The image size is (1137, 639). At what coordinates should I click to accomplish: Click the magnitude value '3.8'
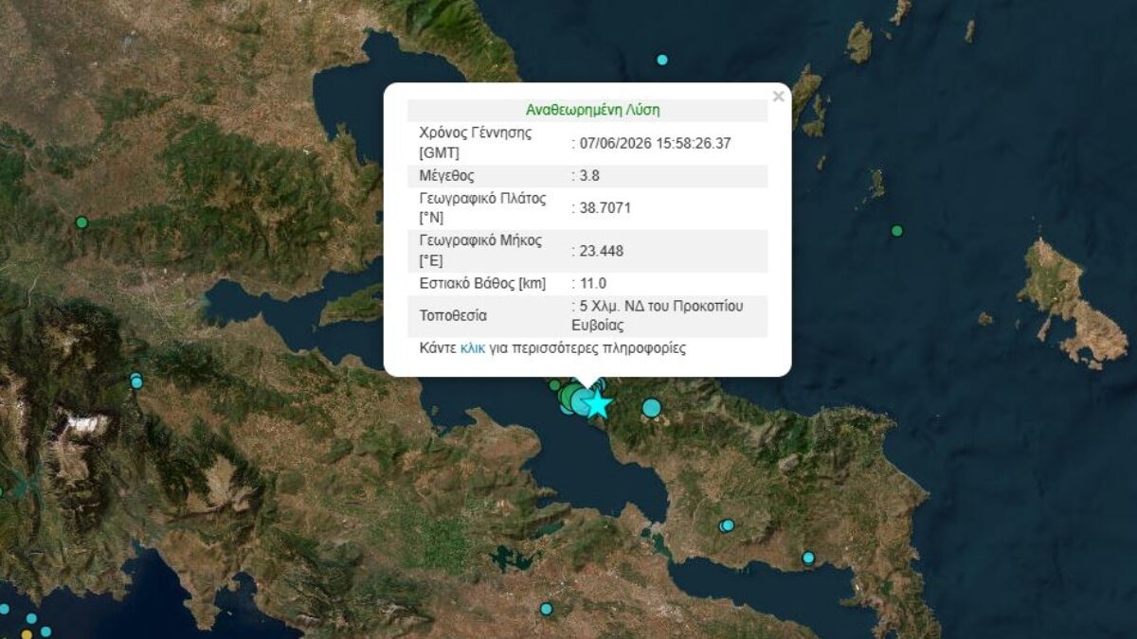[x=589, y=176]
